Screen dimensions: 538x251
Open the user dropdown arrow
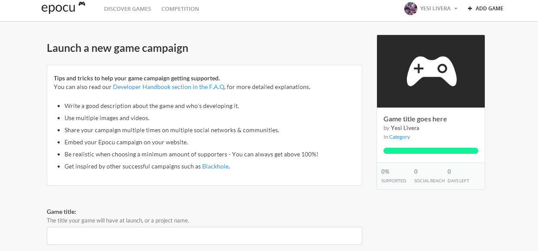point(456,9)
